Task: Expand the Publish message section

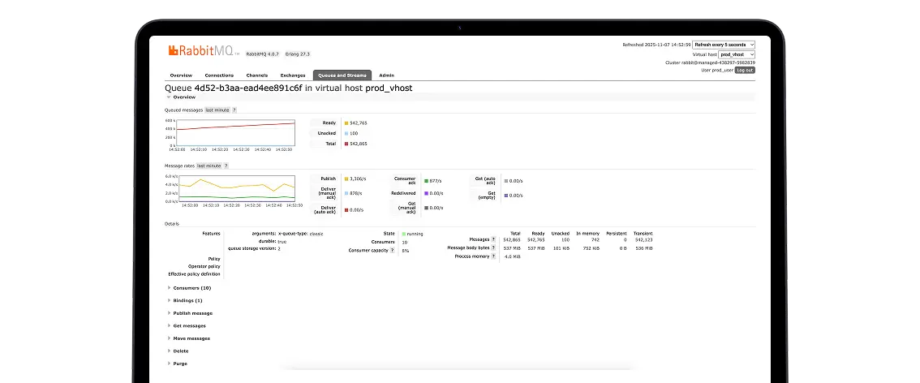Action: [192, 313]
